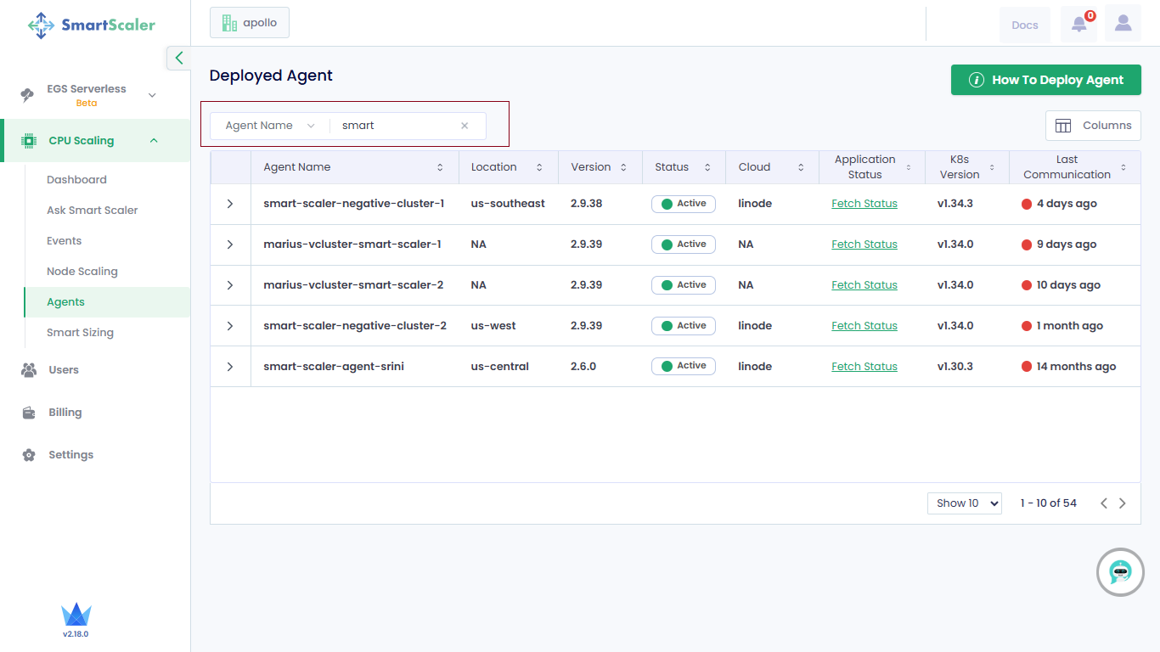The image size is (1160, 652).
Task: Collapse the sidebar with the arrow icon
Action: point(178,58)
